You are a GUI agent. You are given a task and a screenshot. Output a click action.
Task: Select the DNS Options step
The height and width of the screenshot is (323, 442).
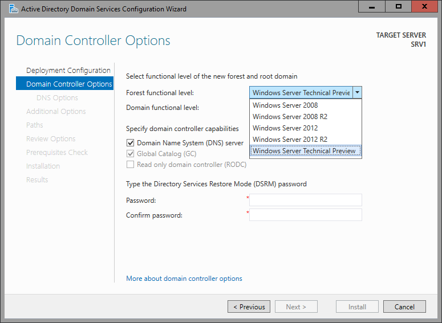[x=57, y=98]
